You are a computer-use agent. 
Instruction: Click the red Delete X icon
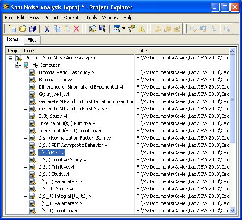click(76, 29)
